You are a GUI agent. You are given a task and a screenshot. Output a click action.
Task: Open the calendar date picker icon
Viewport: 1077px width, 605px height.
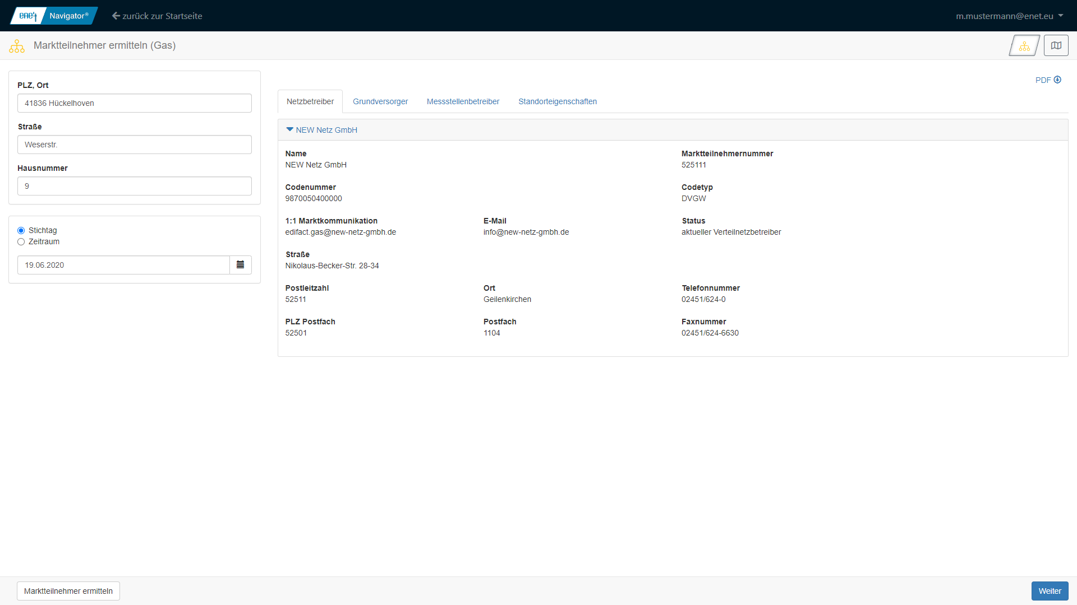[240, 265]
